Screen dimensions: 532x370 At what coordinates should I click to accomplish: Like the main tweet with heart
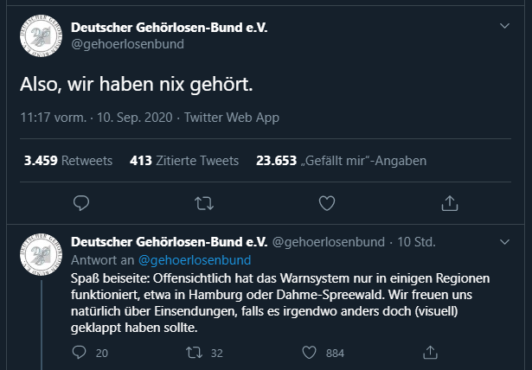pyautogui.click(x=327, y=203)
